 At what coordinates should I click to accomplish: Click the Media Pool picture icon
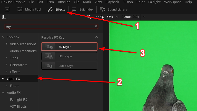point(20,10)
